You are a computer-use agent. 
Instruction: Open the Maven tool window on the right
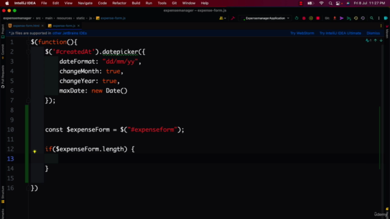[x=387, y=32]
